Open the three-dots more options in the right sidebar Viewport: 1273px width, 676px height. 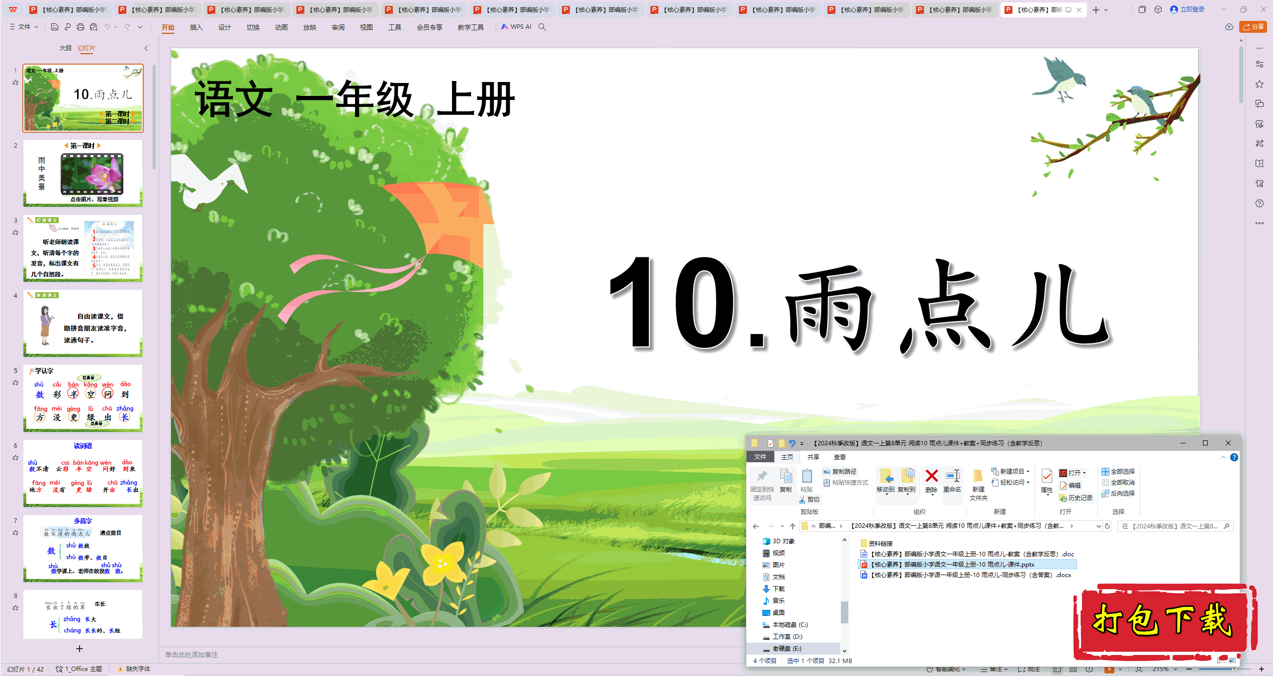point(1260,223)
